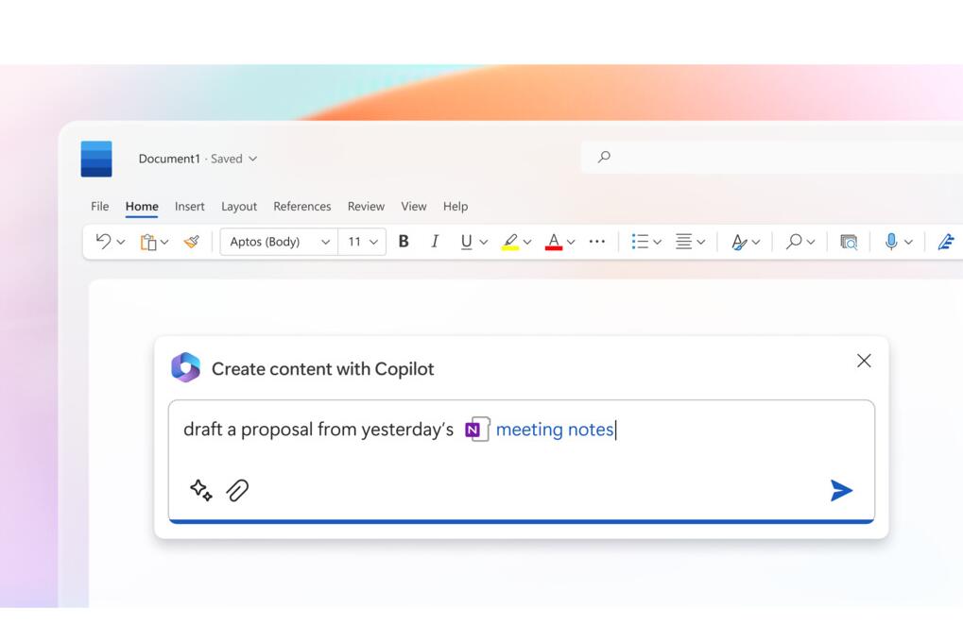Viewport: 963px width, 642px height.
Task: Apply the red font color
Action: coord(554,242)
